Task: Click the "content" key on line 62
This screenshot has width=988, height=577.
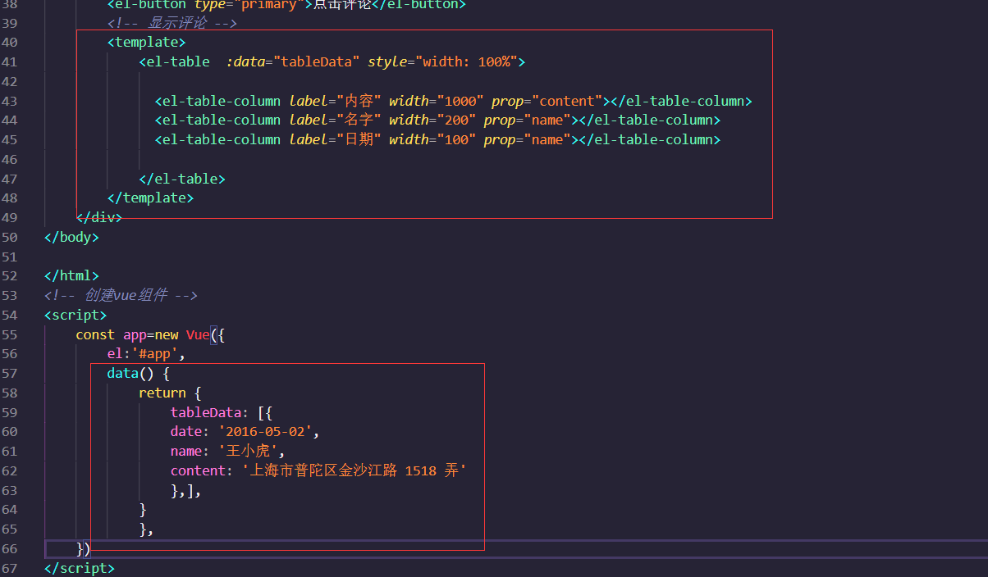Action: pos(199,470)
